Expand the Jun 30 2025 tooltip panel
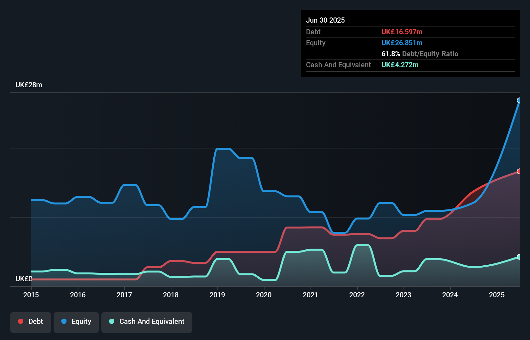Screen dimensions: 530x340 pyautogui.click(x=325, y=20)
